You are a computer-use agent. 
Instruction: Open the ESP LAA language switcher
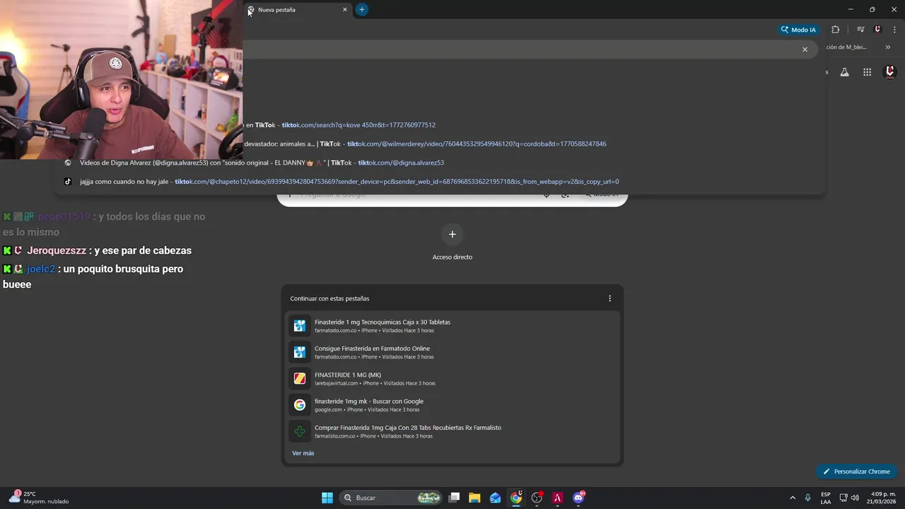click(x=826, y=498)
